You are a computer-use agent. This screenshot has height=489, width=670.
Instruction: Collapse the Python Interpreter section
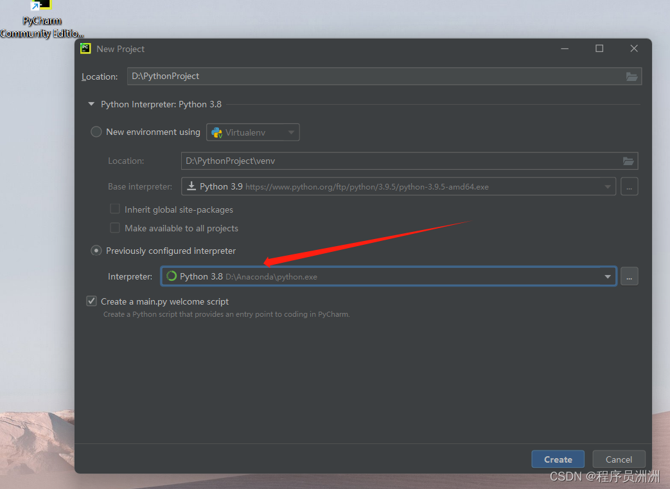click(91, 104)
